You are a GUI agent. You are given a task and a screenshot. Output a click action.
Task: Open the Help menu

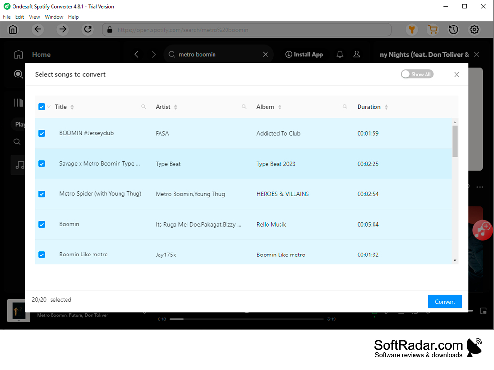coord(73,17)
